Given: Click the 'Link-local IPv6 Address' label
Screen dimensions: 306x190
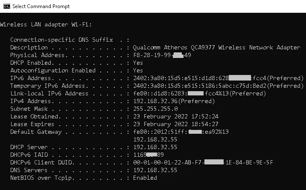Looking at the screenshot, I should 49,93.
